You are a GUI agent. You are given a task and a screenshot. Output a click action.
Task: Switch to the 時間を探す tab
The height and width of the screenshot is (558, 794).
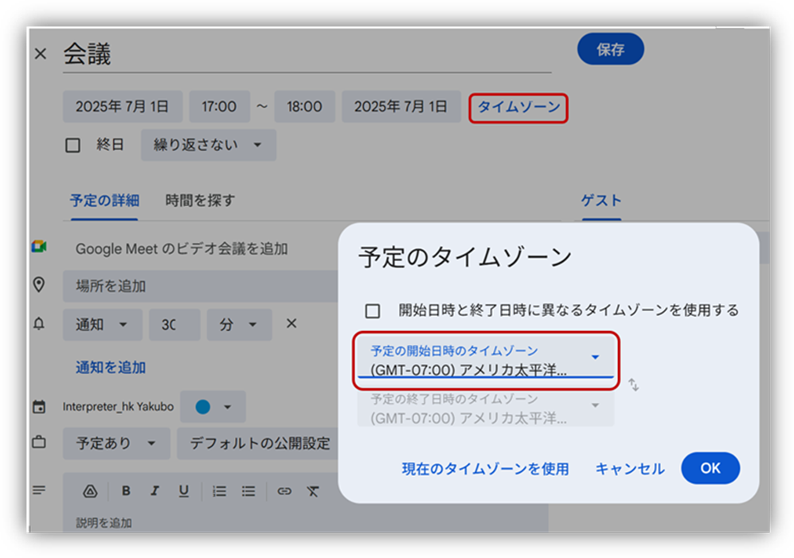pos(200,201)
